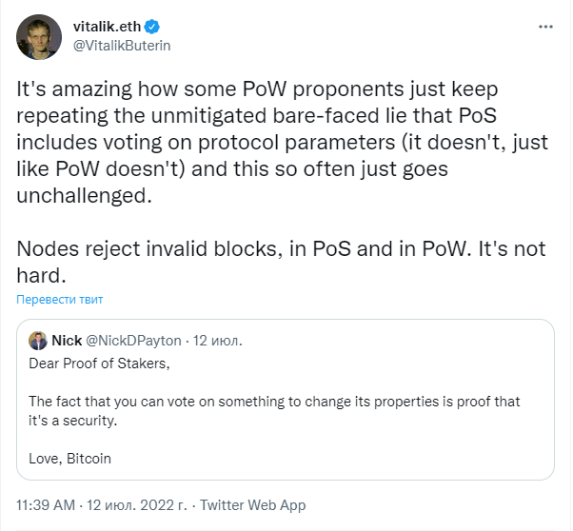Screen dimensions: 573x531
Task: Open the Twitter Web App source link
Action: pos(252,505)
